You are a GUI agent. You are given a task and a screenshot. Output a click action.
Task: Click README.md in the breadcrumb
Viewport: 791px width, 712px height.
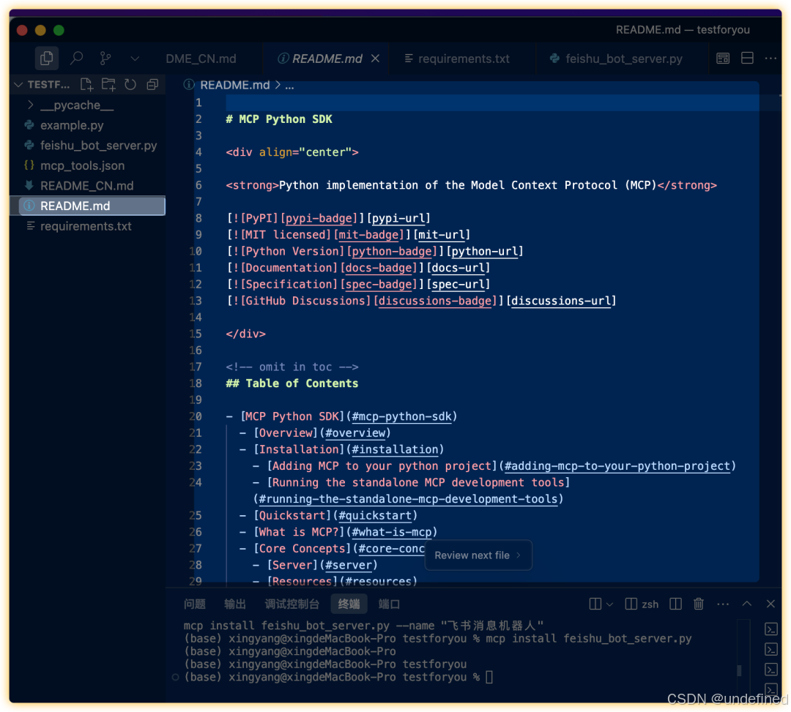coord(234,85)
